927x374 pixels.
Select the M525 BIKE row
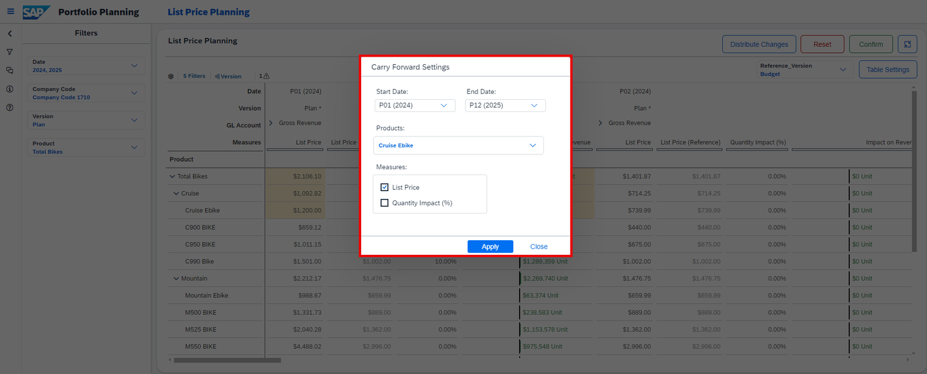click(x=201, y=330)
